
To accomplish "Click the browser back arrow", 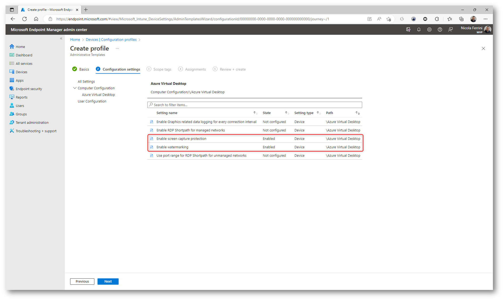I will (13, 19).
